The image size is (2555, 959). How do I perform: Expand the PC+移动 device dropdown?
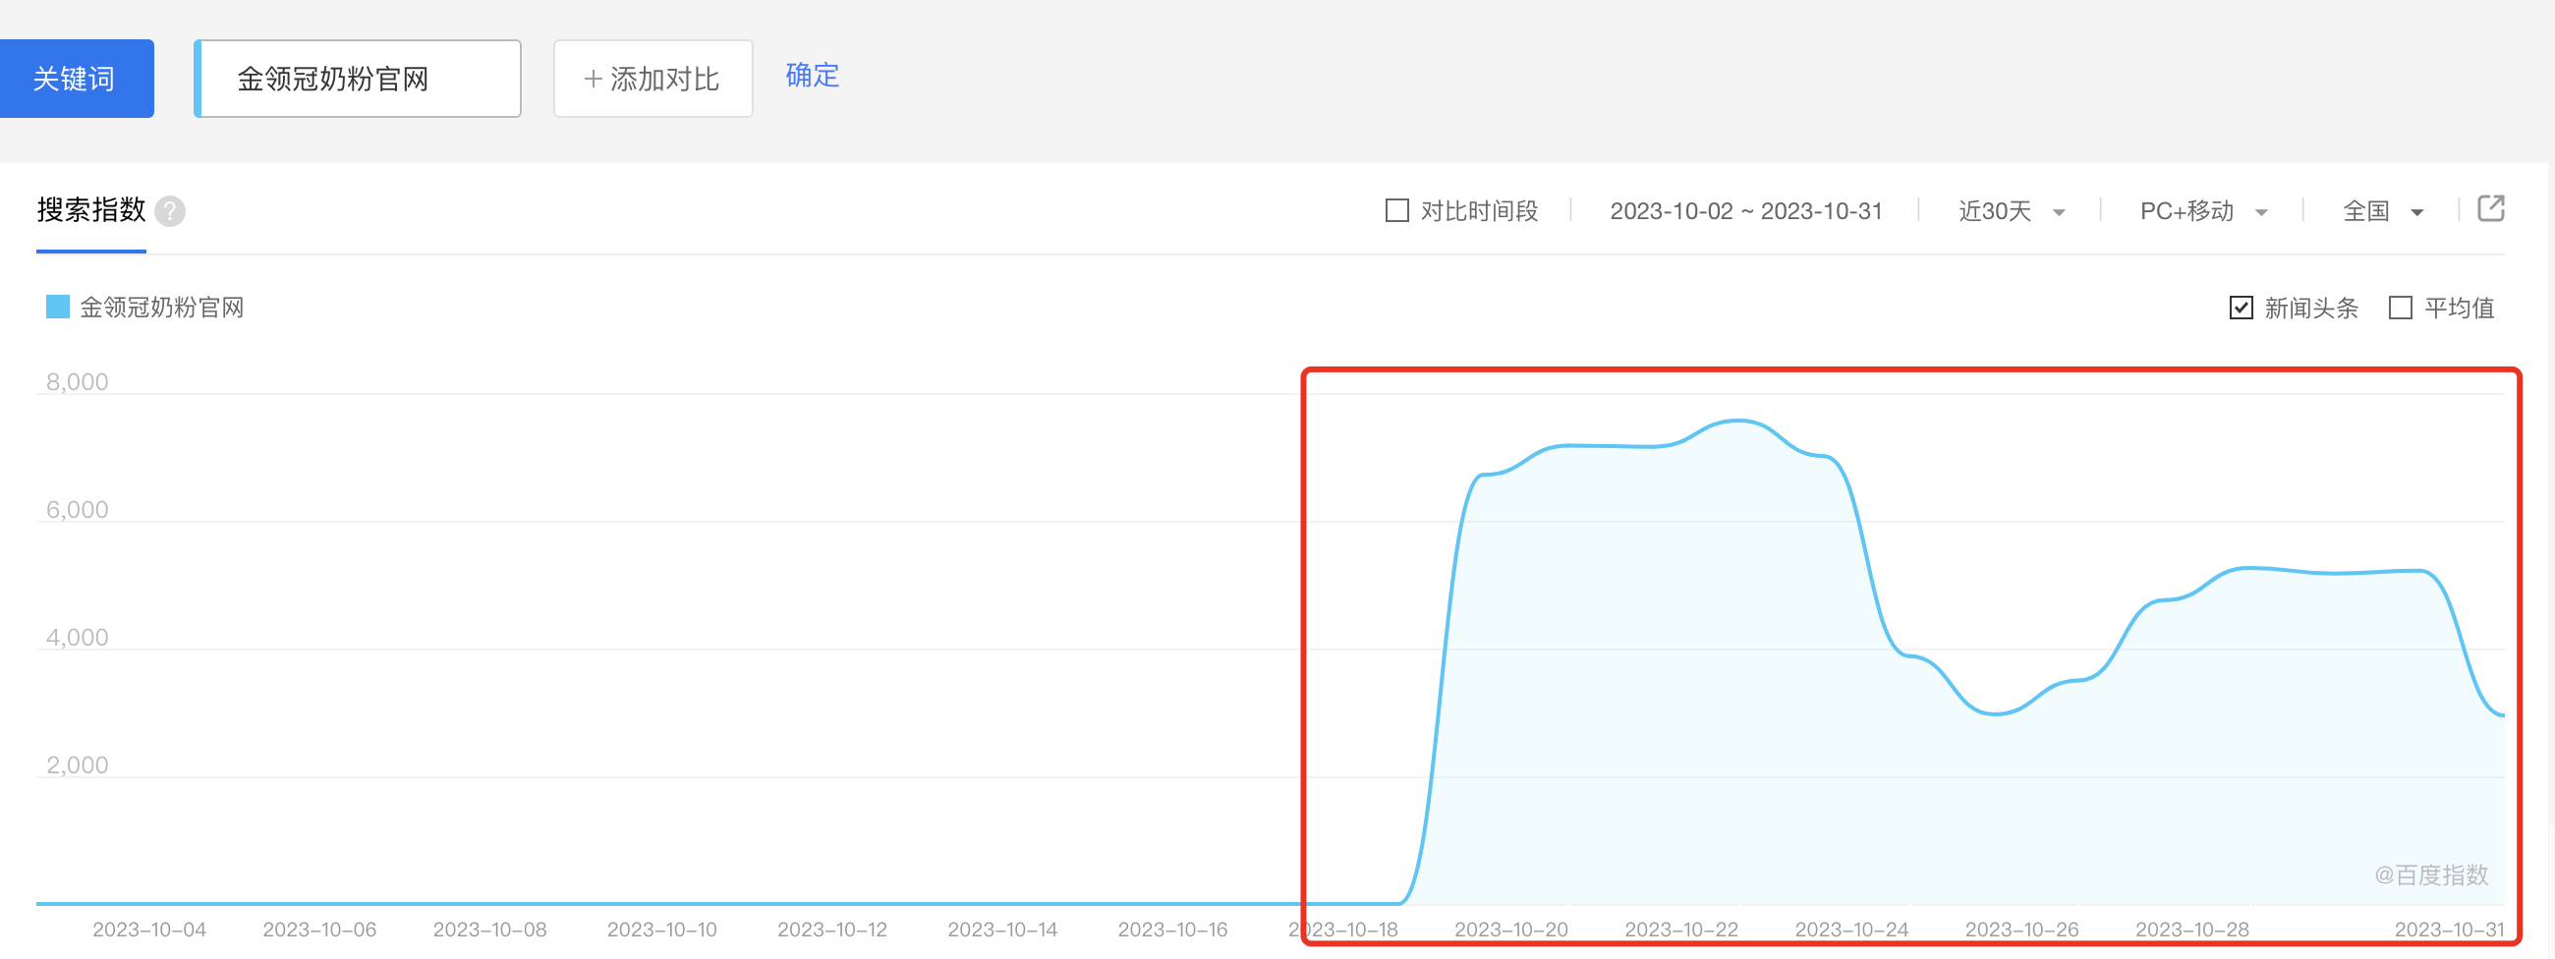tap(2203, 211)
